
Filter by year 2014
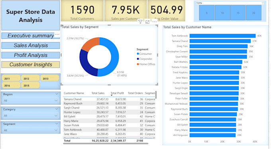[x=11, y=85]
